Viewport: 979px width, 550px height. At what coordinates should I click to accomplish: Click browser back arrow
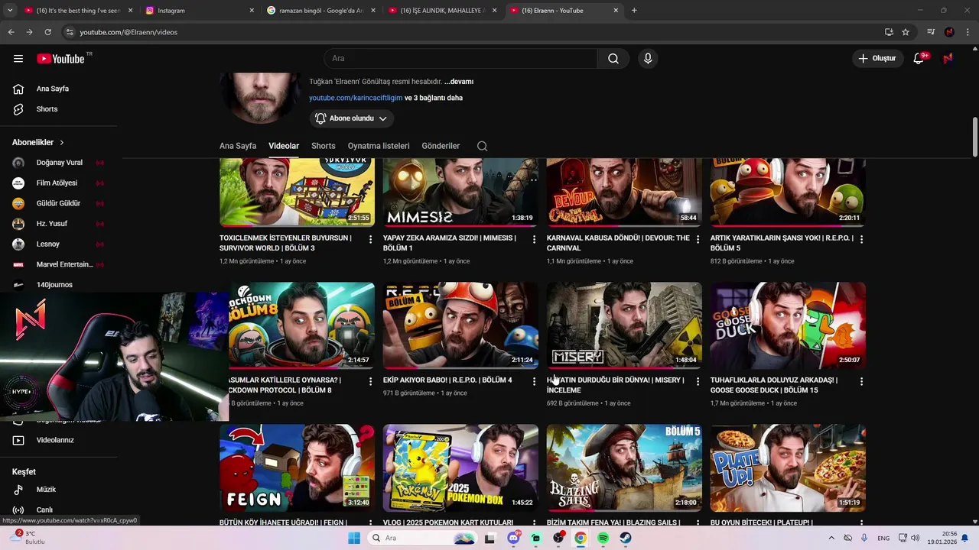point(11,32)
